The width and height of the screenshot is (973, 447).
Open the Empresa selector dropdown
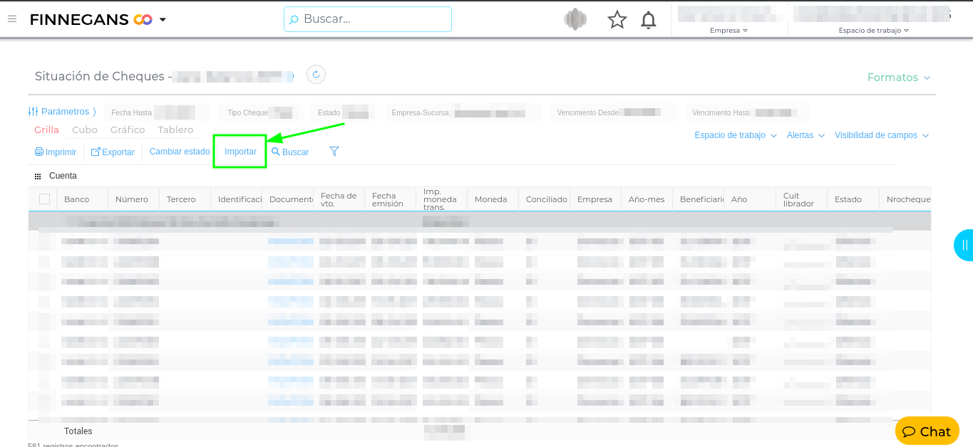(729, 31)
